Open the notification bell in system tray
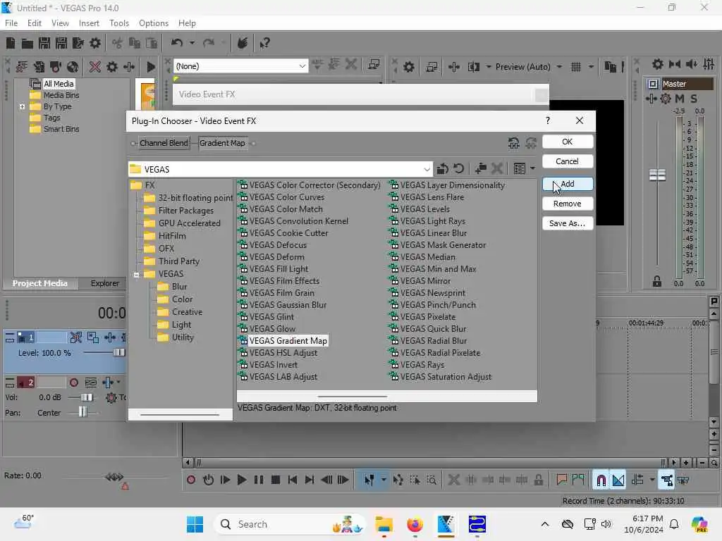The height and width of the screenshot is (541, 722). pos(674,524)
